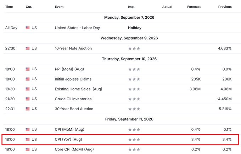Click the 4.06M previous value for Home Sales
The width and height of the screenshot is (241, 154).
coord(226,89)
